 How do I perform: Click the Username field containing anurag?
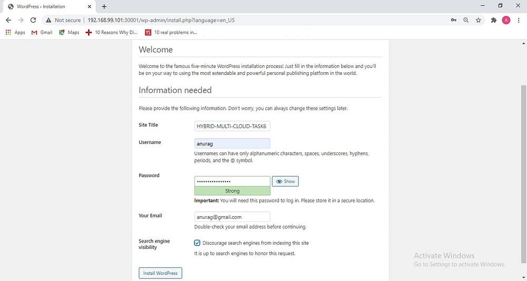(x=232, y=143)
